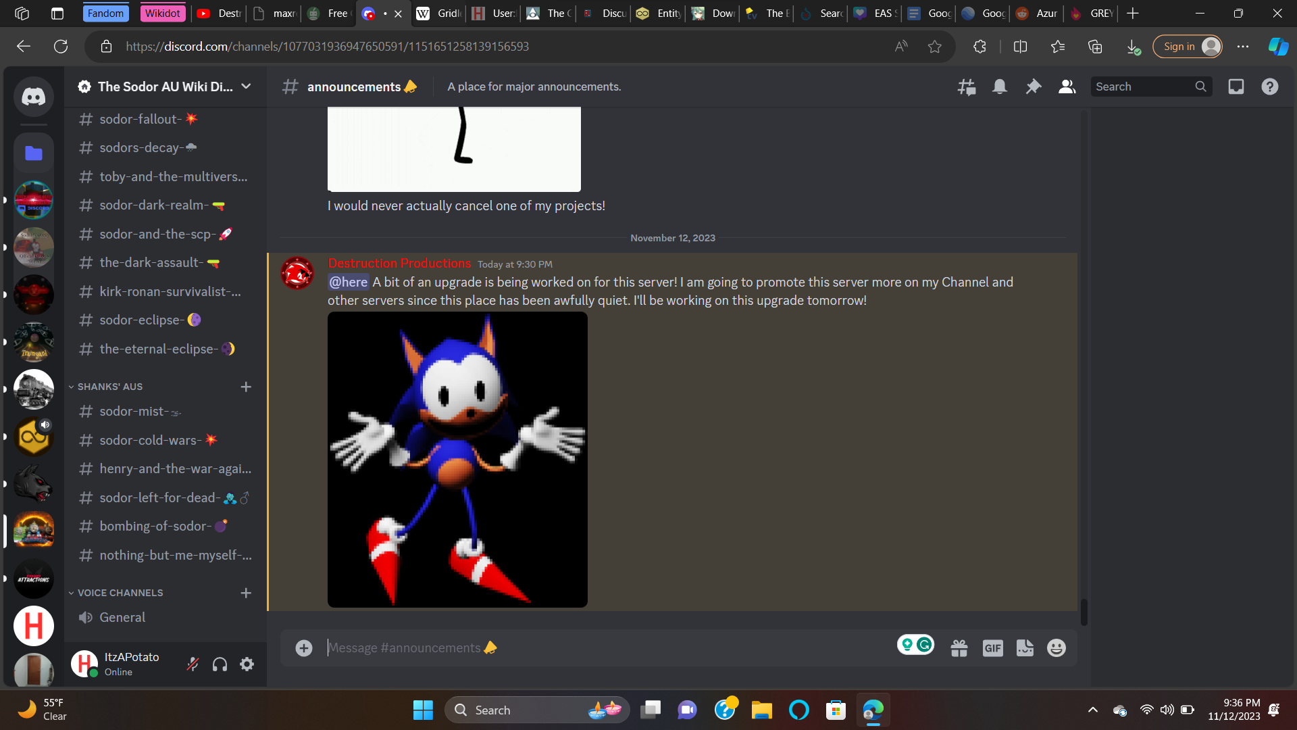Open User Settings gear icon
Viewport: 1297px width, 730px height.
(247, 664)
